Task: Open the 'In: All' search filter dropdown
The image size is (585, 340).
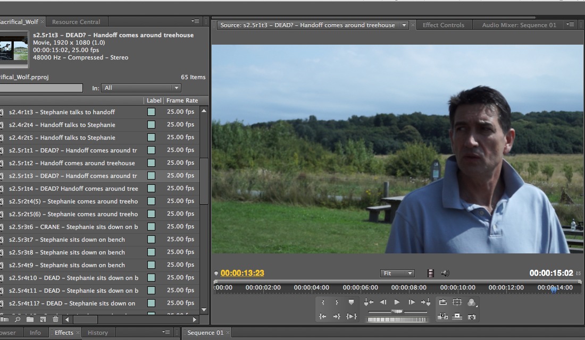Action: (141, 88)
